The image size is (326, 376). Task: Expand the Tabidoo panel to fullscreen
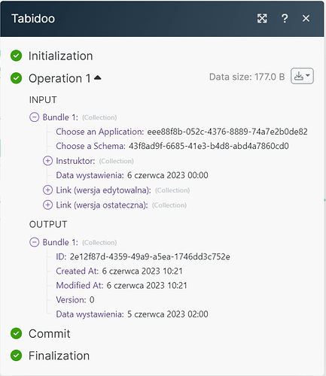262,19
